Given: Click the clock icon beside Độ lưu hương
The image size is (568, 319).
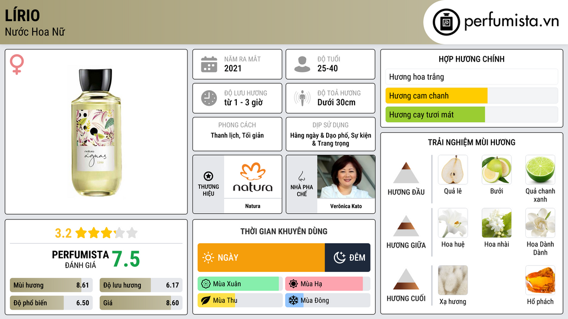Looking at the screenshot, I should coord(209,98).
